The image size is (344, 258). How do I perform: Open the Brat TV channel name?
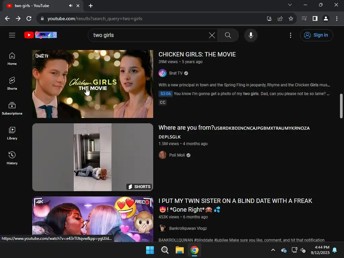click(176, 73)
